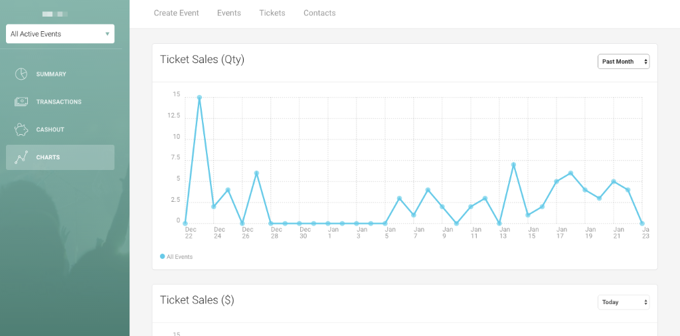
Task: Select the Cashout piggy bank icon
Action: pos(21,129)
